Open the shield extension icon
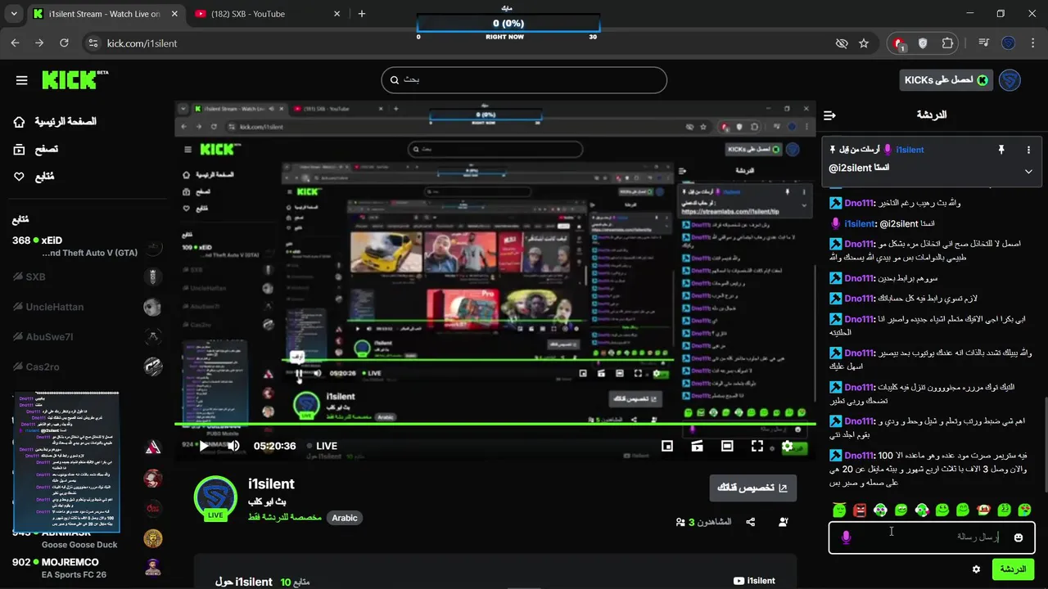Screen dimensions: 1048x589 (923, 43)
